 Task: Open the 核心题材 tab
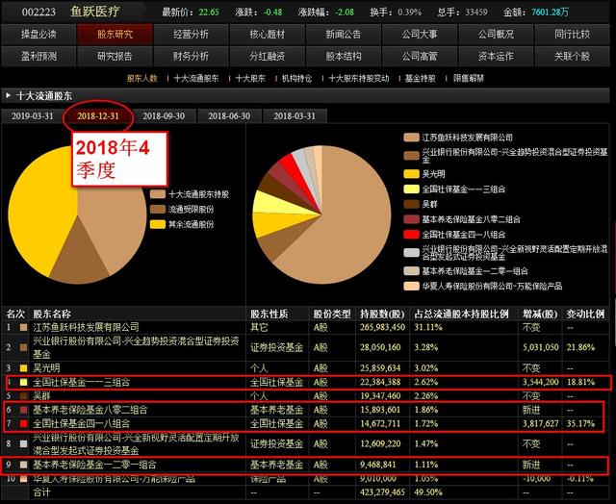point(268,35)
